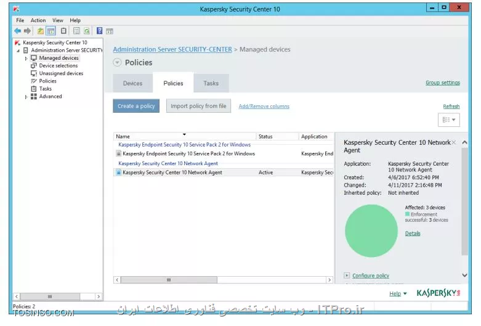Click the Policies icon in tree

pyautogui.click(x=34, y=81)
